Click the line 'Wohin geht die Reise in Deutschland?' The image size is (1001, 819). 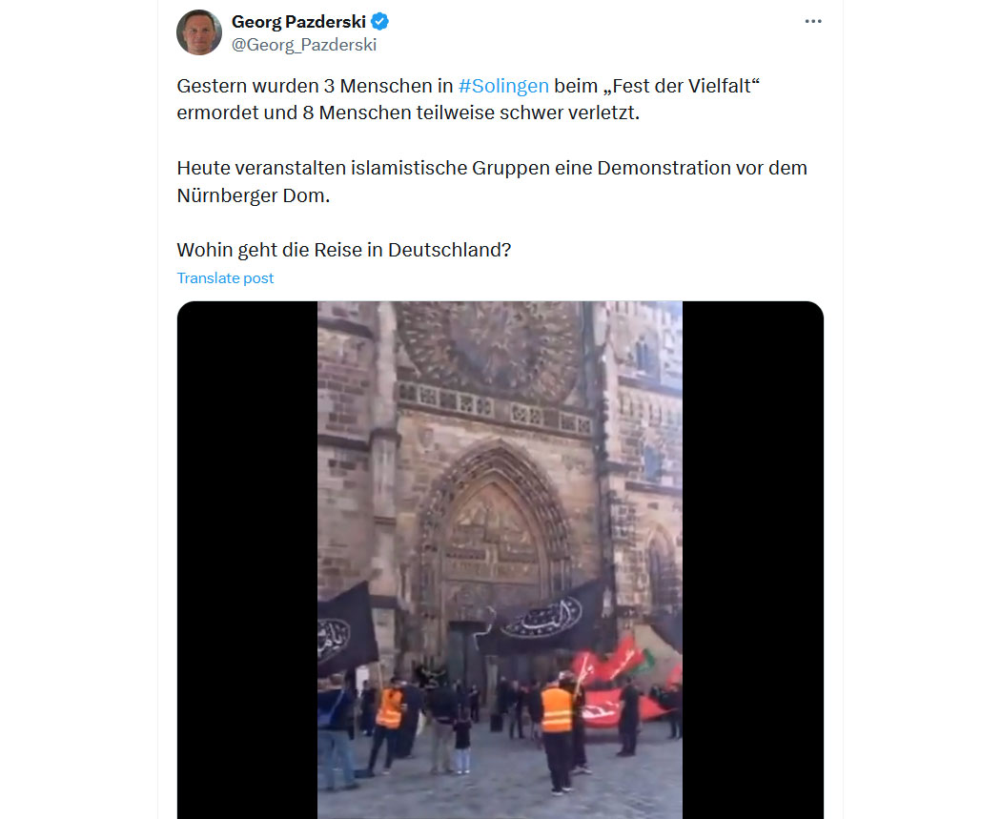click(x=344, y=250)
